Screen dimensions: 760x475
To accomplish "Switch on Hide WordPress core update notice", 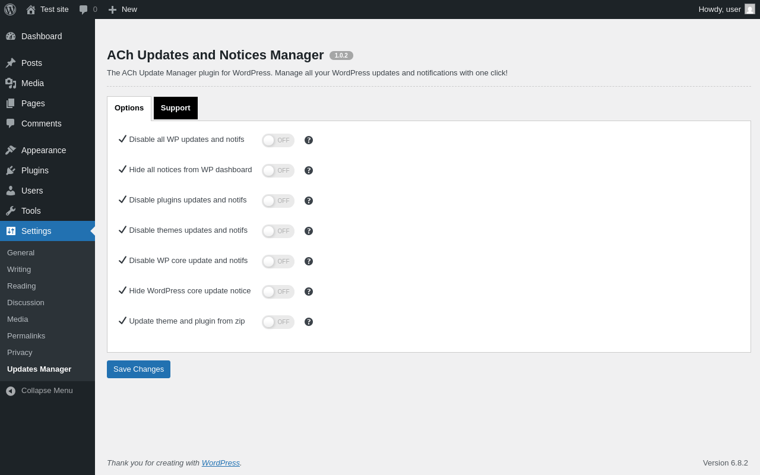I will click(278, 292).
